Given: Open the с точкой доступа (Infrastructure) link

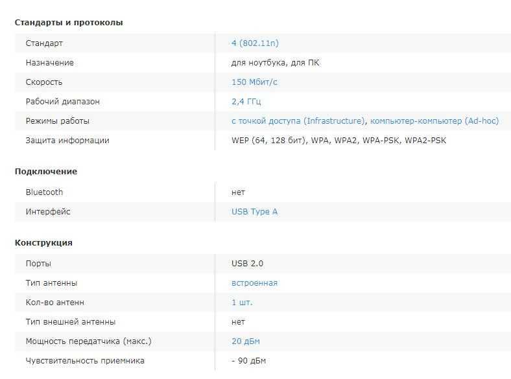Looking at the screenshot, I should (x=298, y=121).
